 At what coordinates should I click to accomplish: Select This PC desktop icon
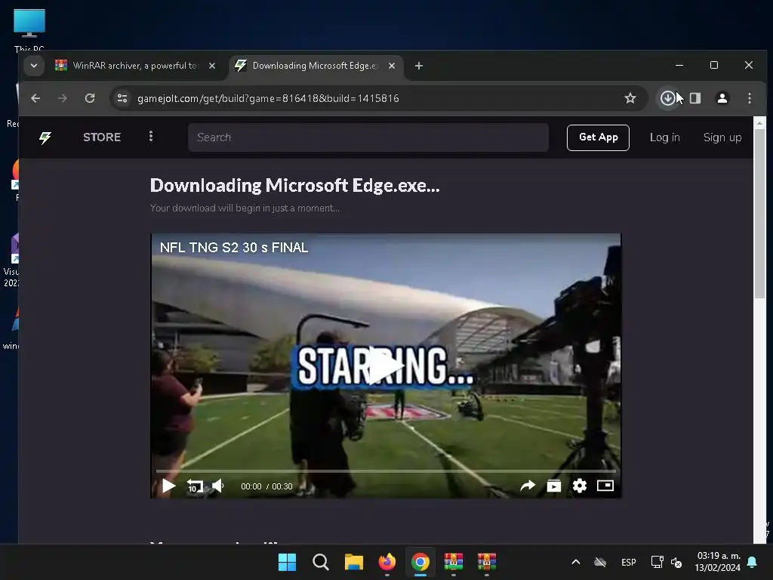[x=29, y=29]
